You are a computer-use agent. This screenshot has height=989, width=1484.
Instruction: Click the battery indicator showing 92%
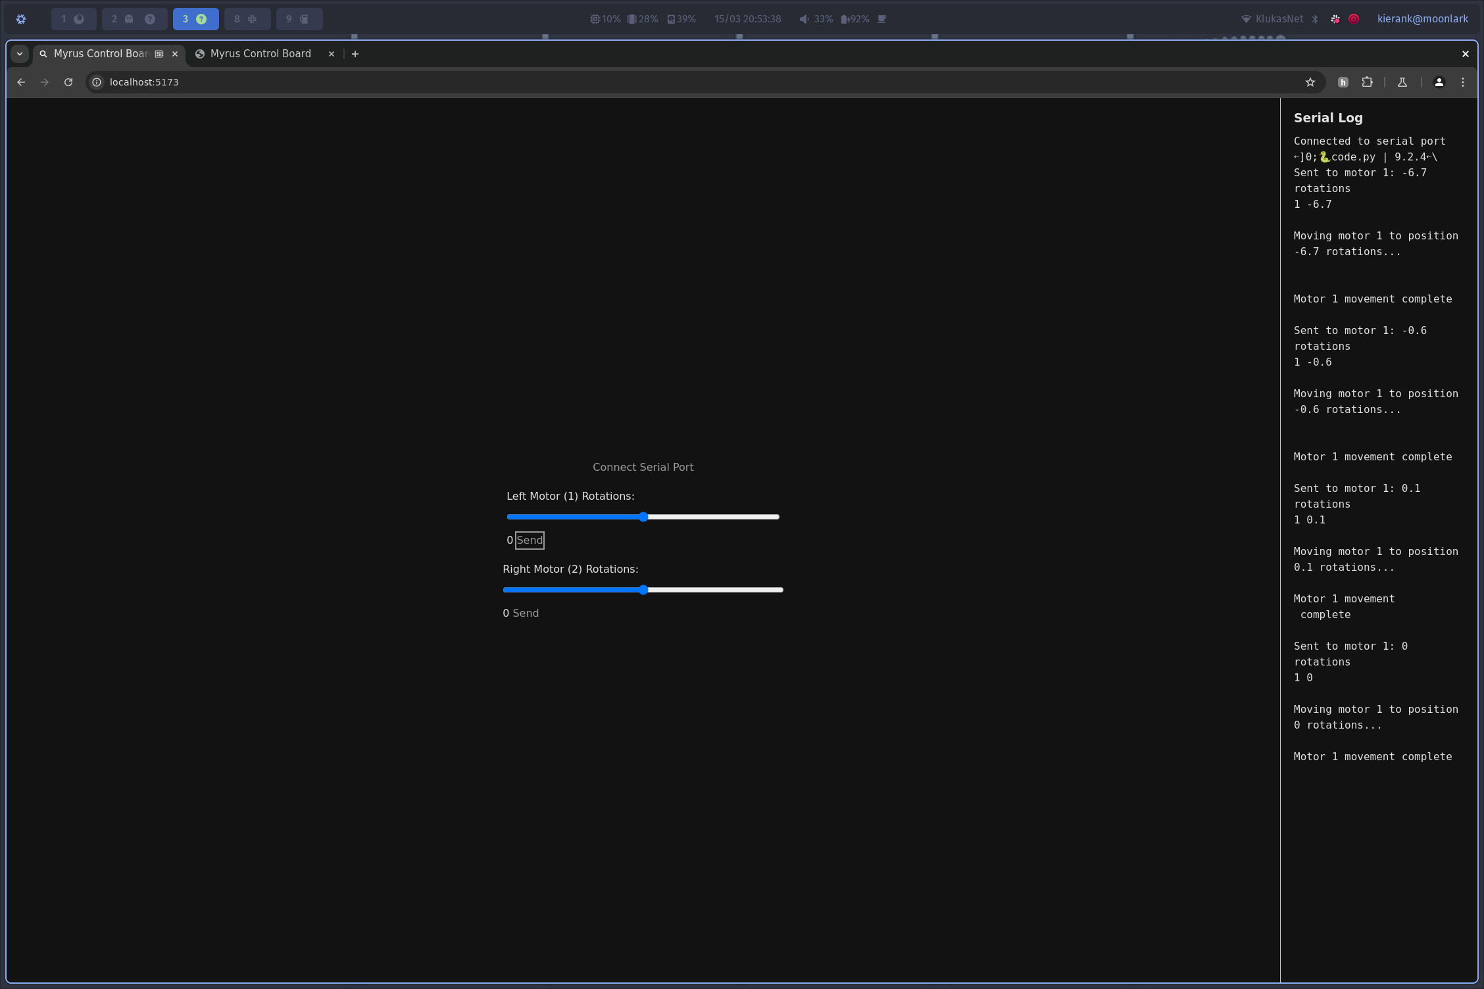[855, 19]
